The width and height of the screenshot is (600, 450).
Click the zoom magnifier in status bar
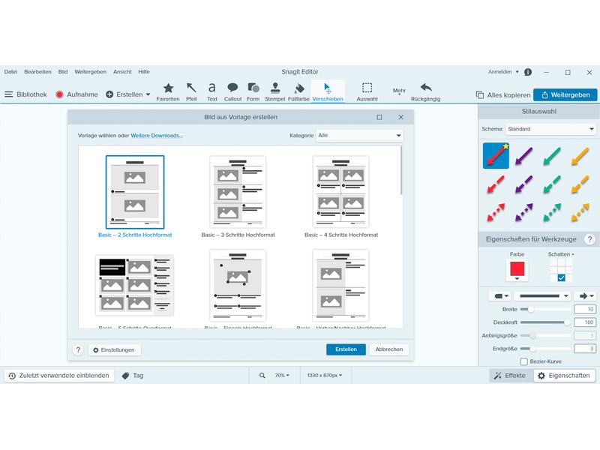(x=262, y=376)
